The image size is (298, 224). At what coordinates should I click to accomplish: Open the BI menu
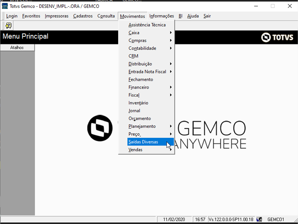[x=181, y=16]
